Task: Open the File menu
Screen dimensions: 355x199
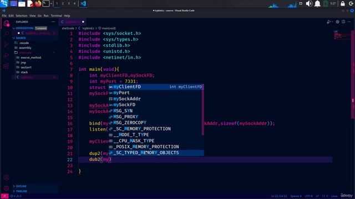Action: click(x=4, y=16)
